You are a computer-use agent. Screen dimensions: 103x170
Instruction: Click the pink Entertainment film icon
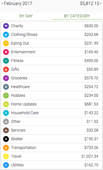[x=6, y=52]
